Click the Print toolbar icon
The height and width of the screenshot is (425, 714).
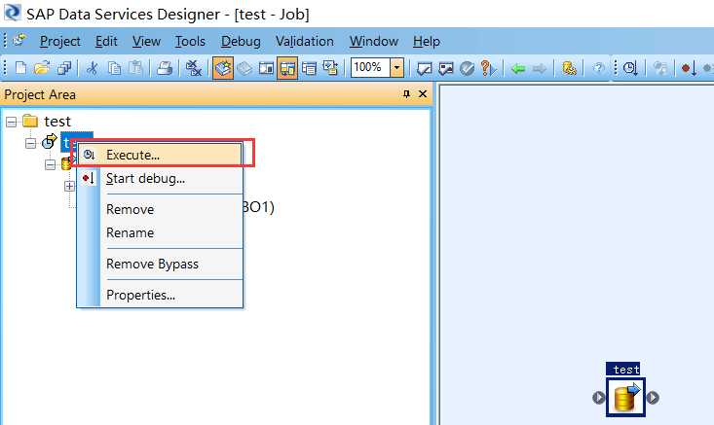(x=165, y=68)
